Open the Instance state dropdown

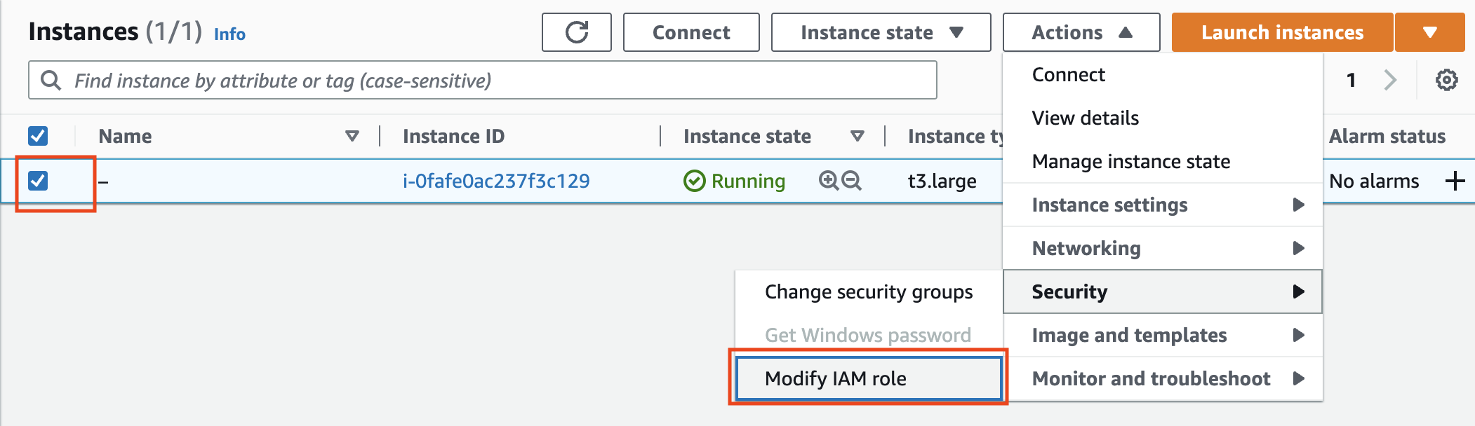coord(881,32)
